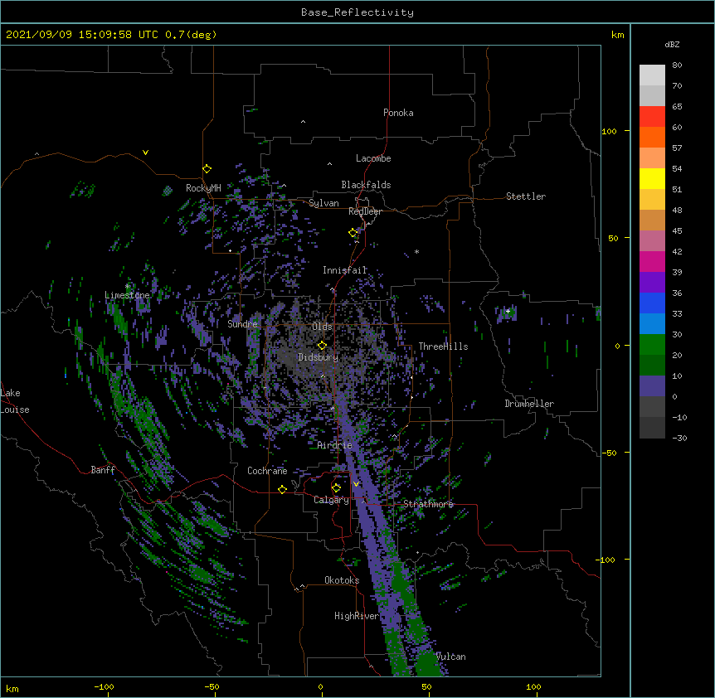The image size is (715, 698).
Task: Pick the light blue 33-30 dBZ legend swatch
Action: point(652,324)
